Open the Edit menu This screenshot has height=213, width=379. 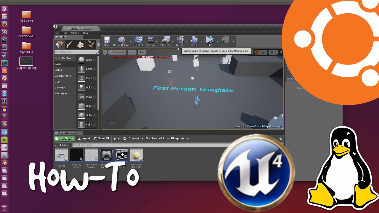coord(65,33)
